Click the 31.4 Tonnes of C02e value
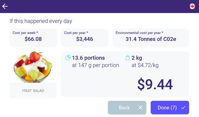The image size is (199, 117). click(151, 39)
